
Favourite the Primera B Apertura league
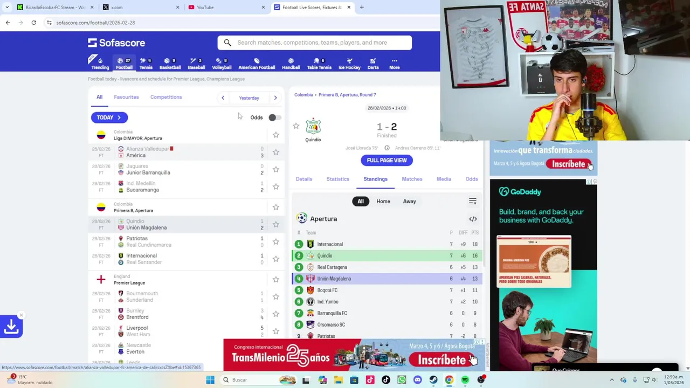click(x=276, y=207)
